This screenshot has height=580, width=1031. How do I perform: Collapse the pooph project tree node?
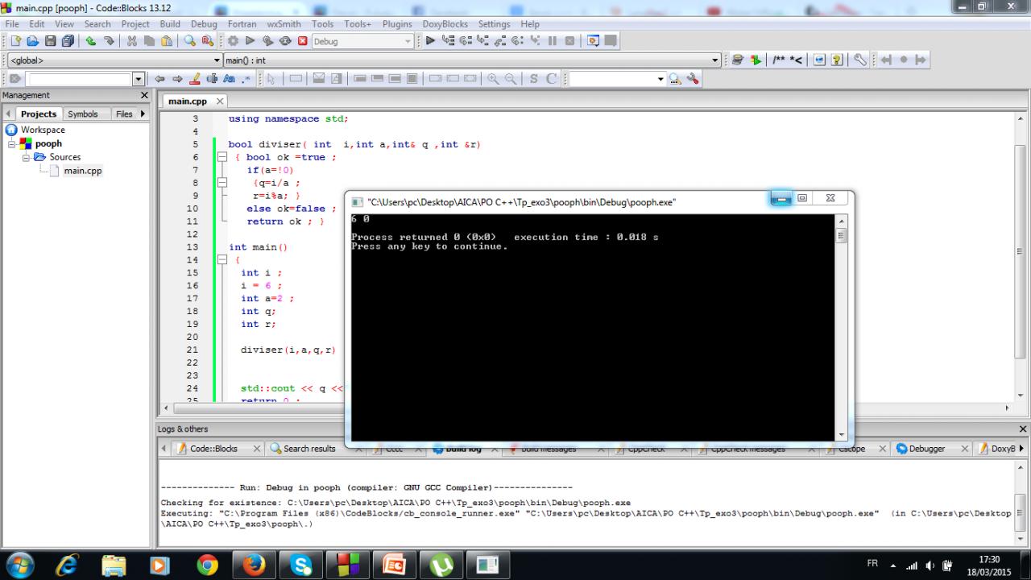(x=13, y=144)
